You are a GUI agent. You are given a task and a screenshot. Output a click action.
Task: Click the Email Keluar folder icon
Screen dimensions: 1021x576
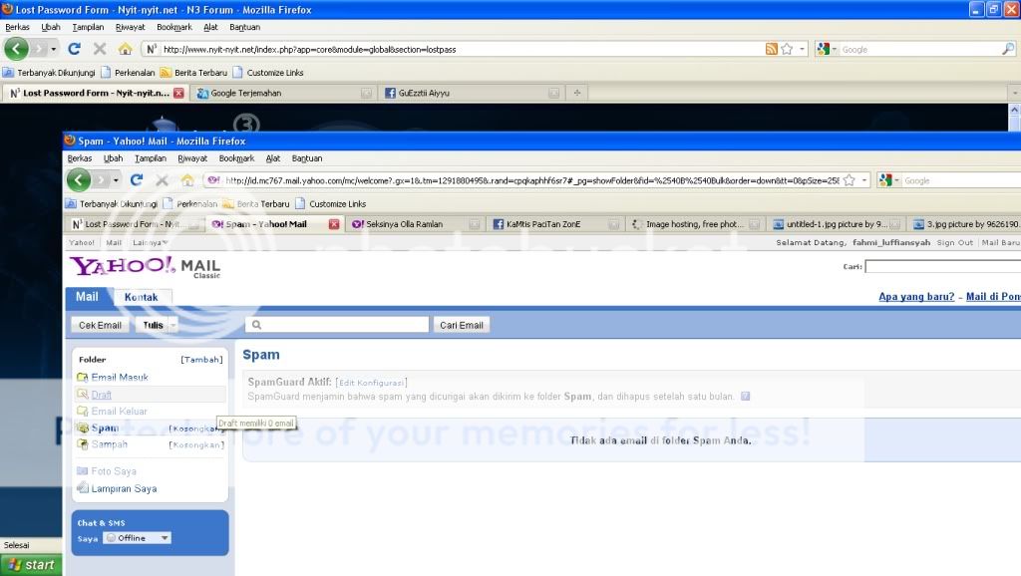[x=82, y=411]
